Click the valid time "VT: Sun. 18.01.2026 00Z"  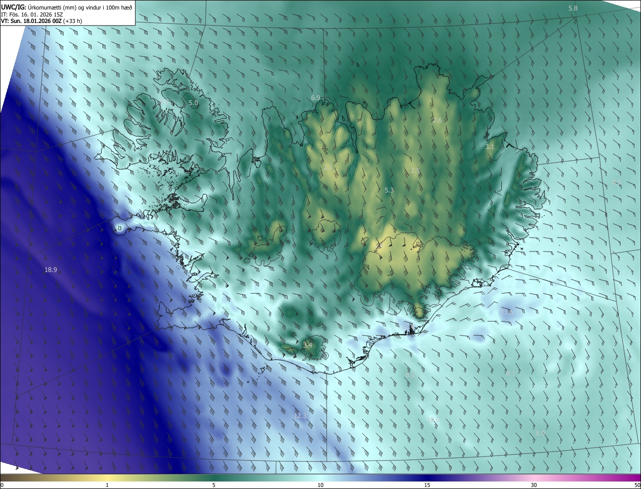[32, 21]
